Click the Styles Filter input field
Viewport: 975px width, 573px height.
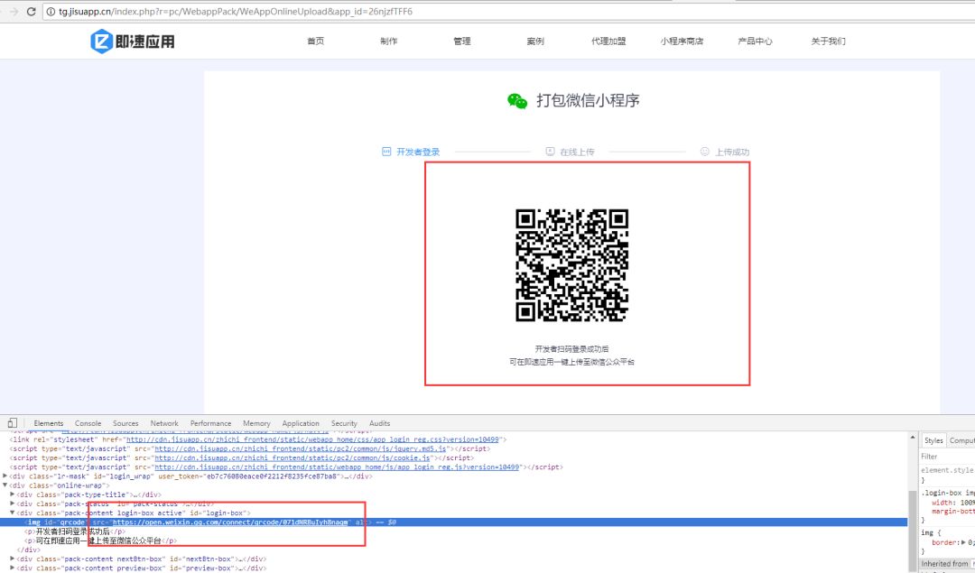pyautogui.click(x=947, y=457)
